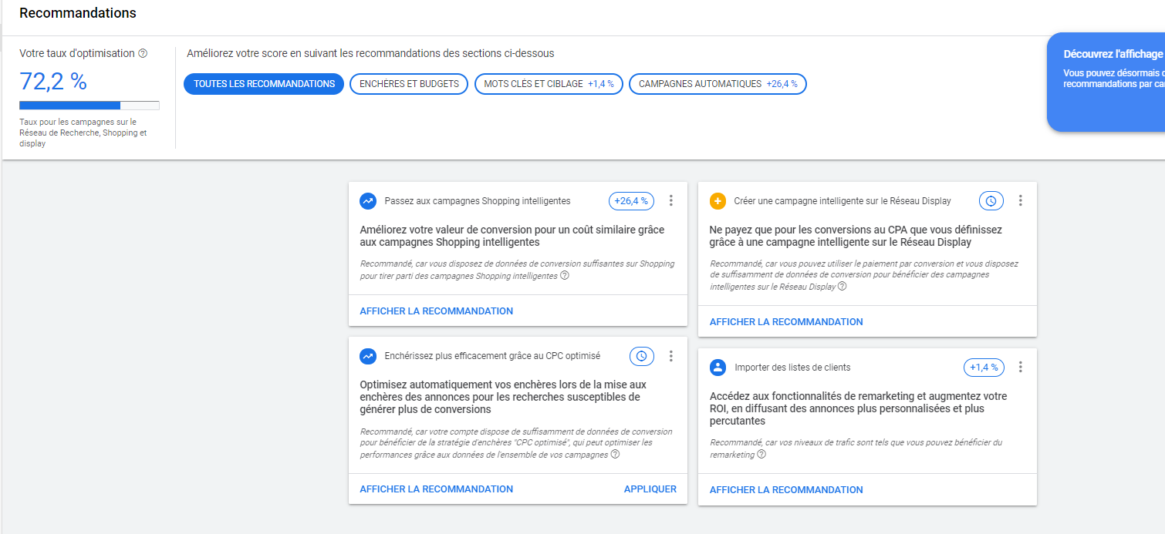The width and height of the screenshot is (1165, 534).
Task: Select TOUTES LES RECOMMANDATIONS filter
Action: pyautogui.click(x=264, y=84)
